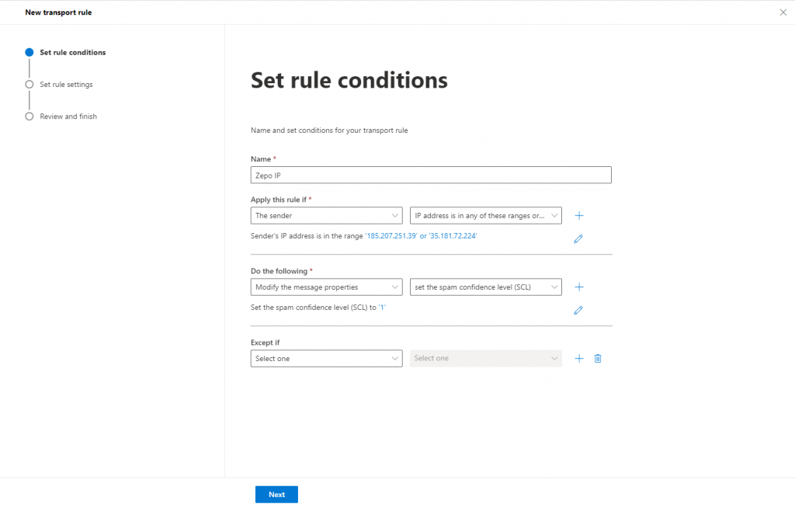Click the Next button

pos(276,495)
